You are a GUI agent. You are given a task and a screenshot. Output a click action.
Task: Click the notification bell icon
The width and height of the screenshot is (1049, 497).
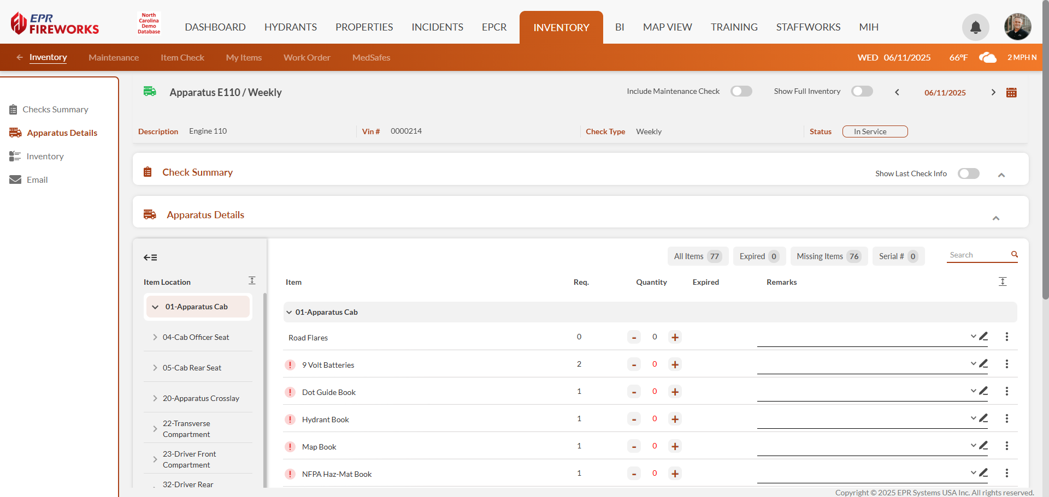pyautogui.click(x=975, y=27)
